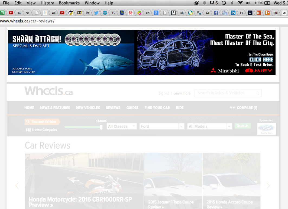The height and width of the screenshot is (209, 288).
Task: Open the All Classes dropdown
Action: [x=121, y=126]
